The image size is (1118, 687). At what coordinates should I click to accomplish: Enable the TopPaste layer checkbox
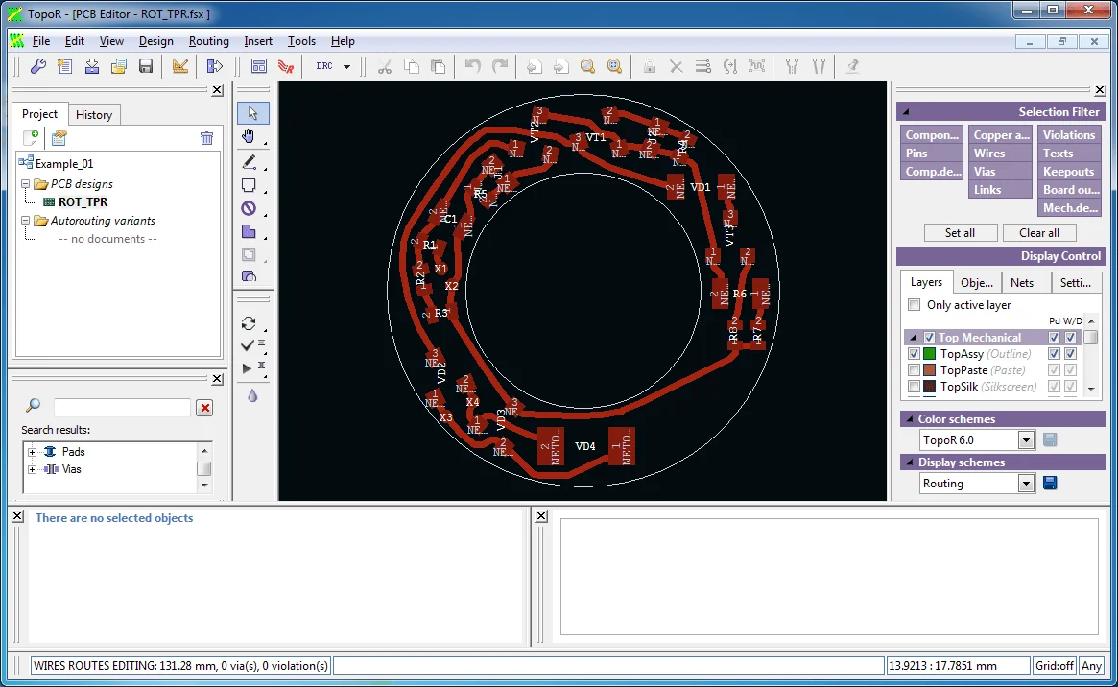pyautogui.click(x=914, y=369)
